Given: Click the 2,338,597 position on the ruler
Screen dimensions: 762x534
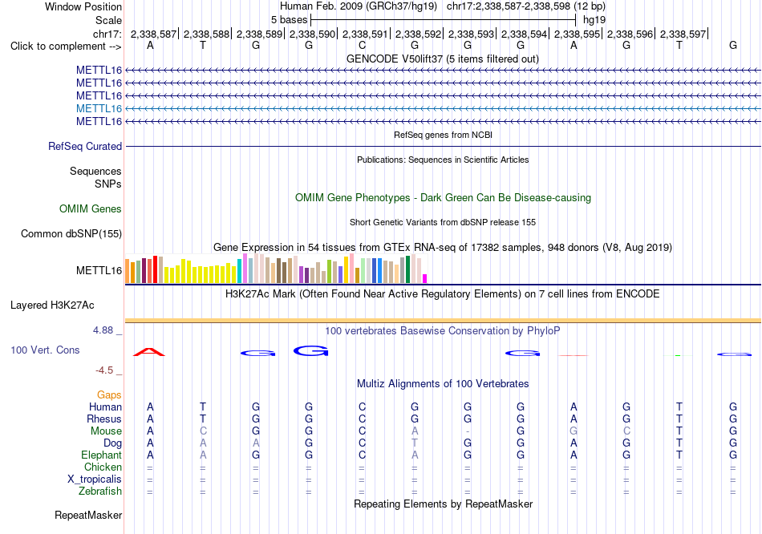Looking at the screenshot, I should pyautogui.click(x=683, y=34).
